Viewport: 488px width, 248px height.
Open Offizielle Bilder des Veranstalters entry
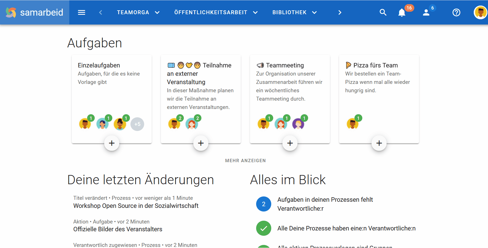tap(118, 229)
